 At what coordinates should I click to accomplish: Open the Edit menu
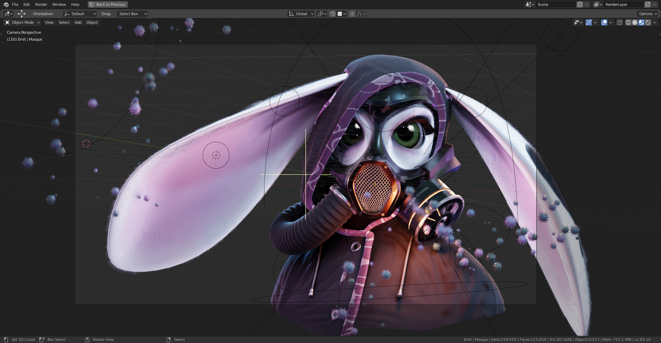(x=27, y=4)
